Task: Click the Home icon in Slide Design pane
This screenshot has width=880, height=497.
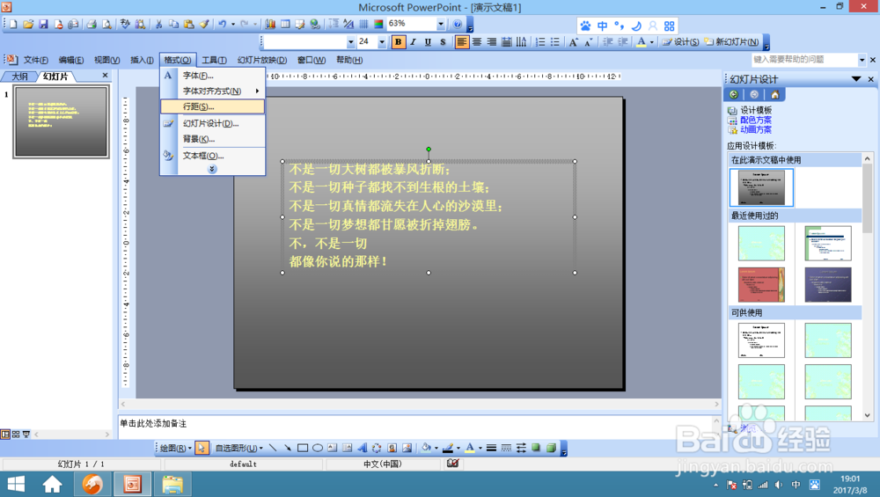Action: pos(775,94)
